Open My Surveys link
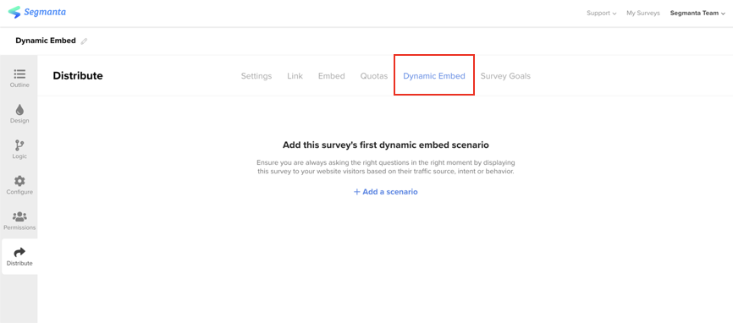The image size is (733, 323). pyautogui.click(x=643, y=13)
